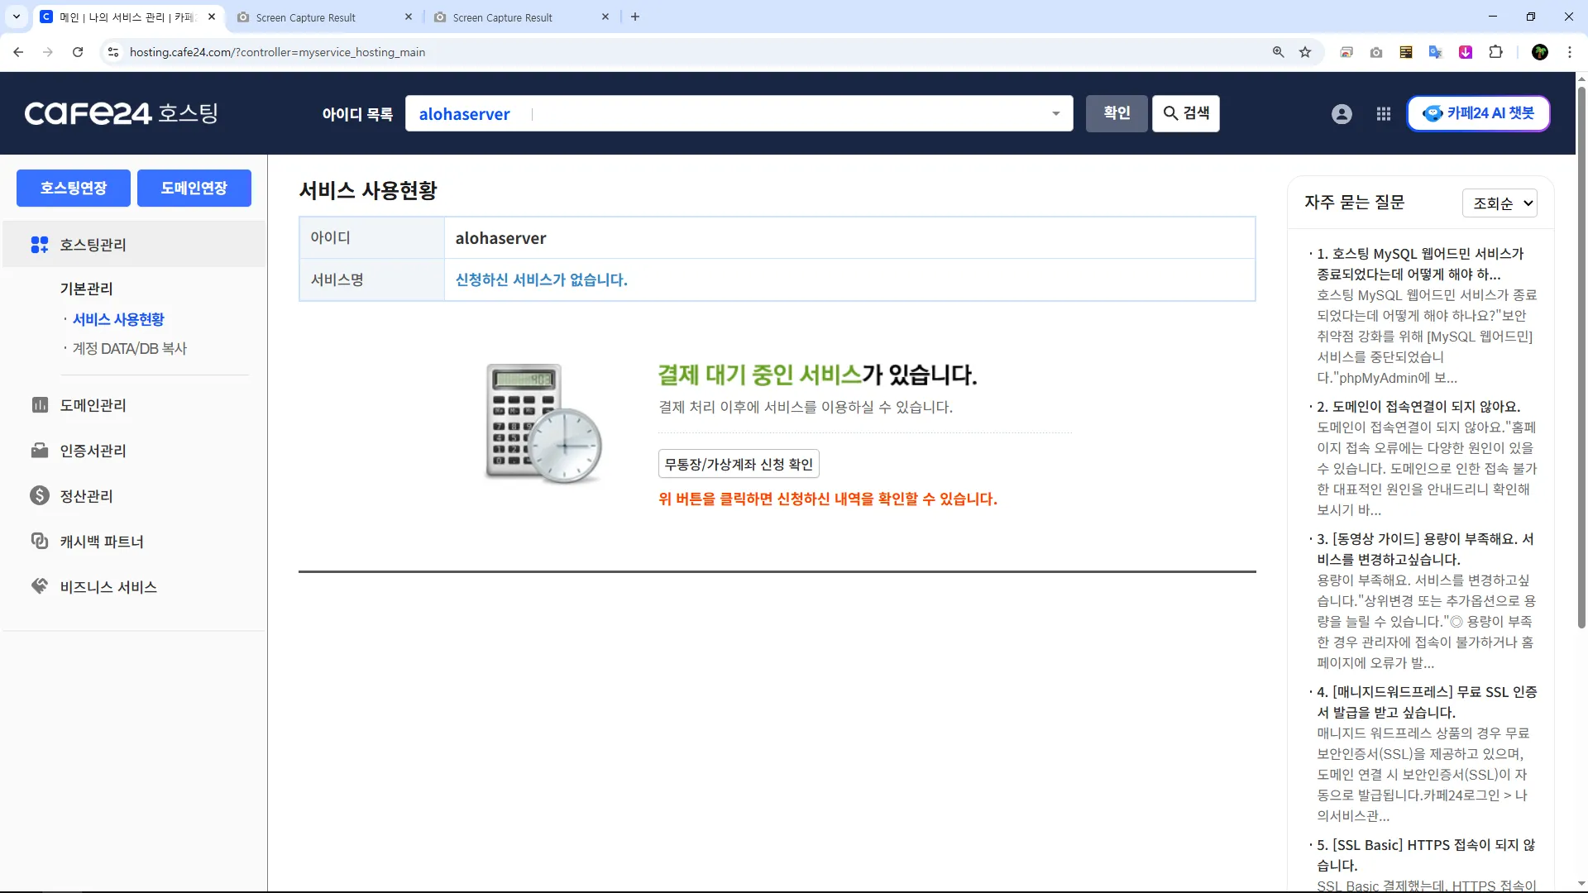The height and width of the screenshot is (893, 1588).
Task: Open the tab search chevron in Chrome
Action: tap(17, 17)
